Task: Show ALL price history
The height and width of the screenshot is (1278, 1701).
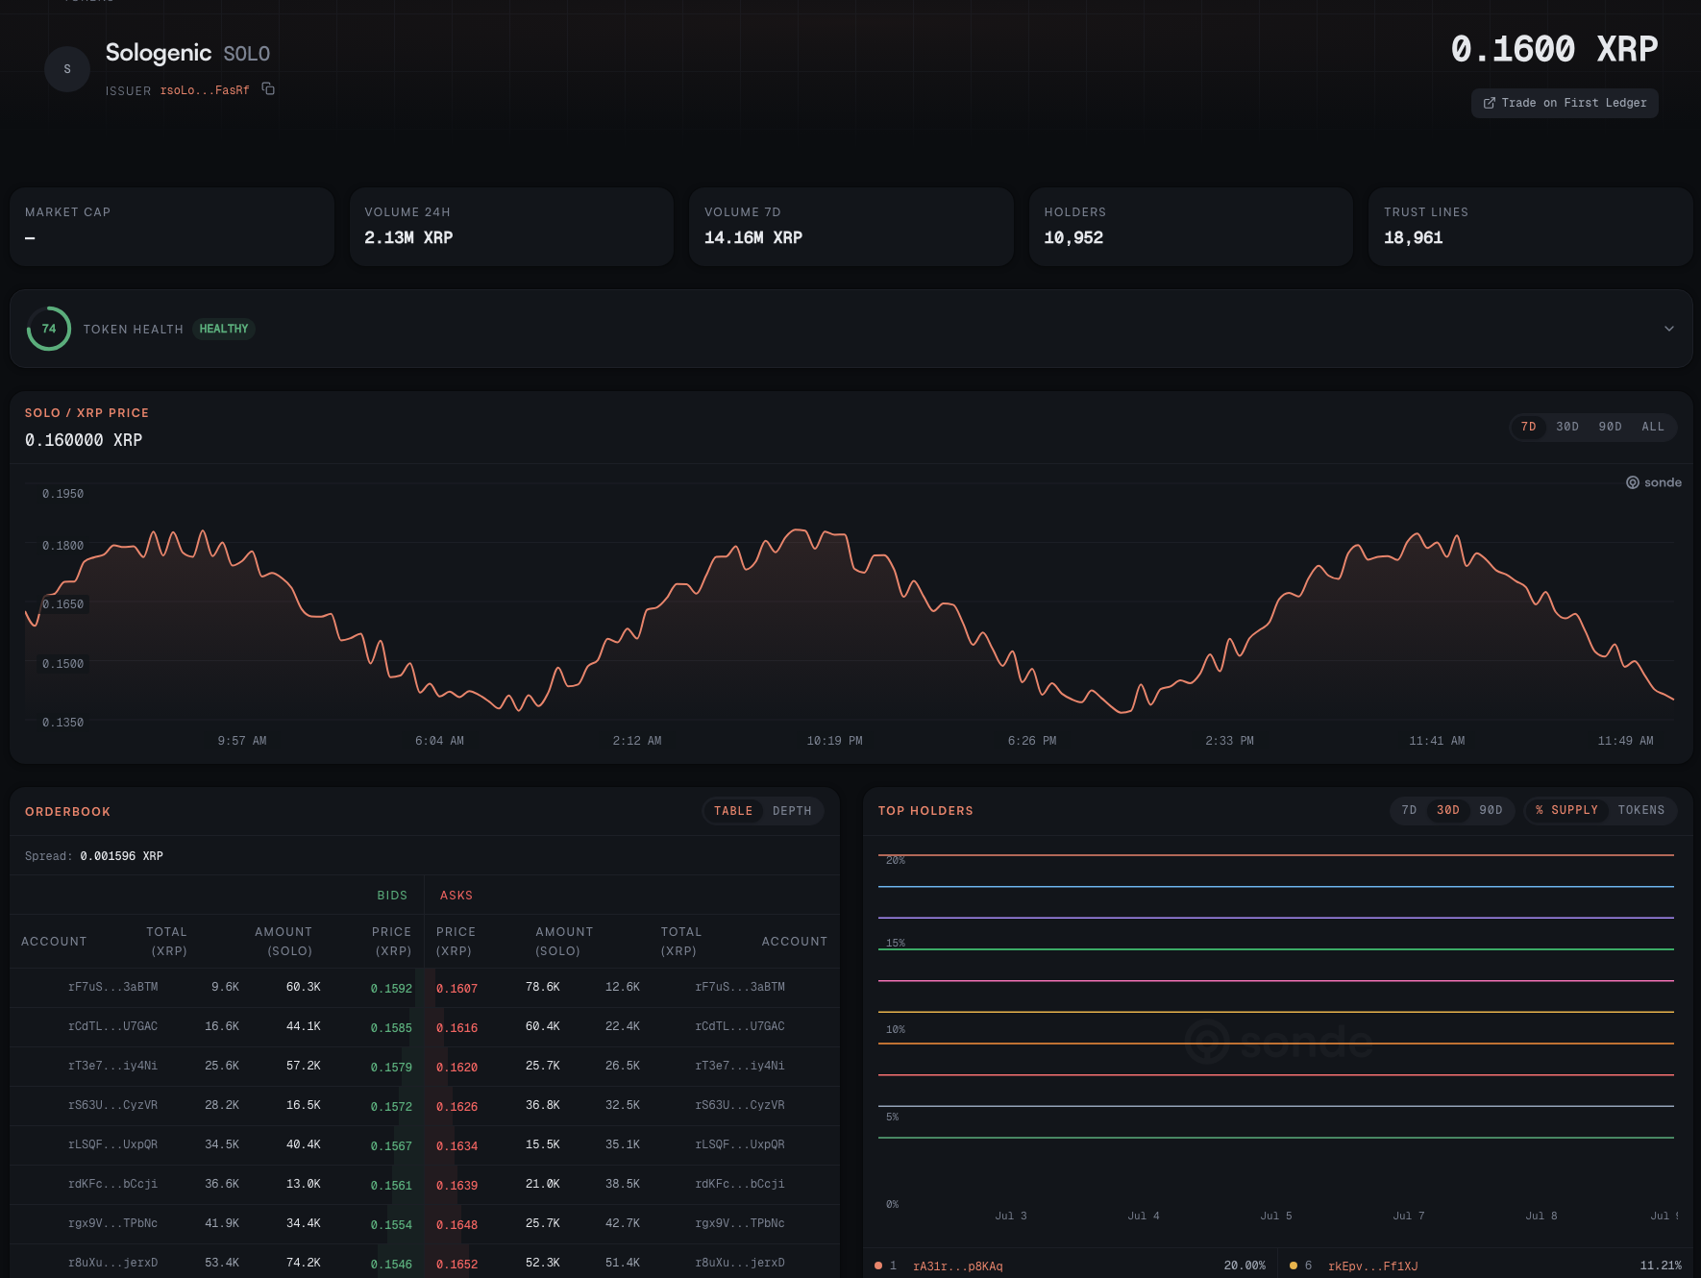Action: tap(1653, 427)
